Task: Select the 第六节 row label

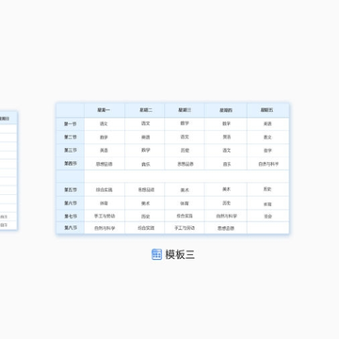Action: (x=71, y=203)
